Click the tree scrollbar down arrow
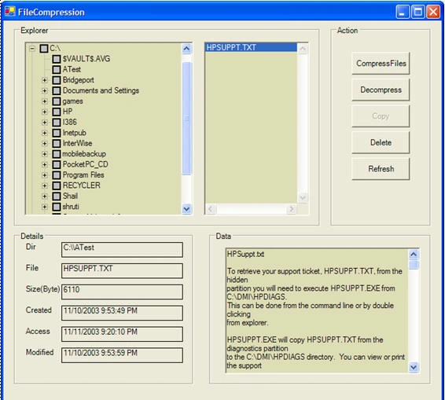Screen dimensions: 445x400 [x=186, y=209]
